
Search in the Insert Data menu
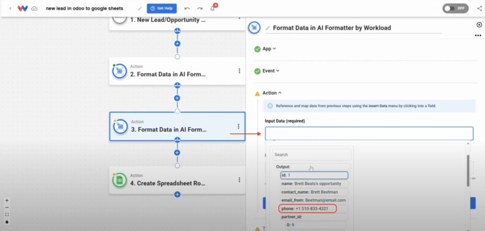[312, 155]
